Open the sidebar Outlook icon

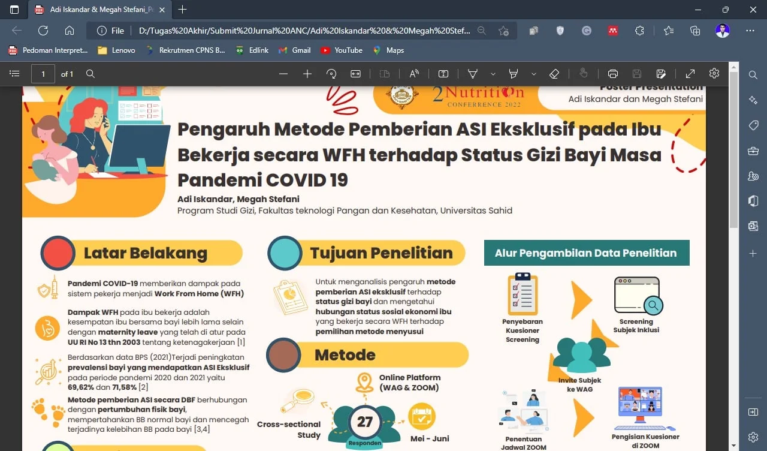tap(753, 226)
